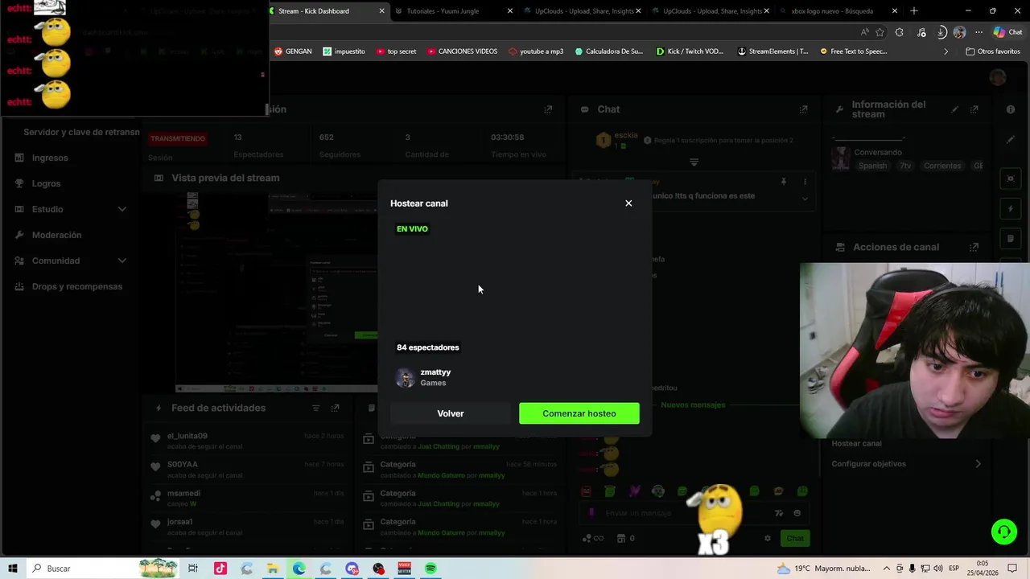Open Voicemeeter from the taskbar

click(405, 569)
